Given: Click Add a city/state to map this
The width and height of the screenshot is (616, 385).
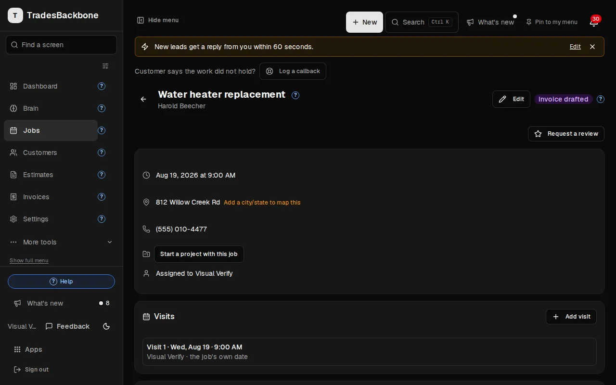Looking at the screenshot, I should point(262,203).
